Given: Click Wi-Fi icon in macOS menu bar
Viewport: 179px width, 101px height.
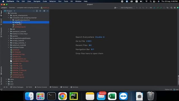Looking at the screenshot, I should coord(146,1).
